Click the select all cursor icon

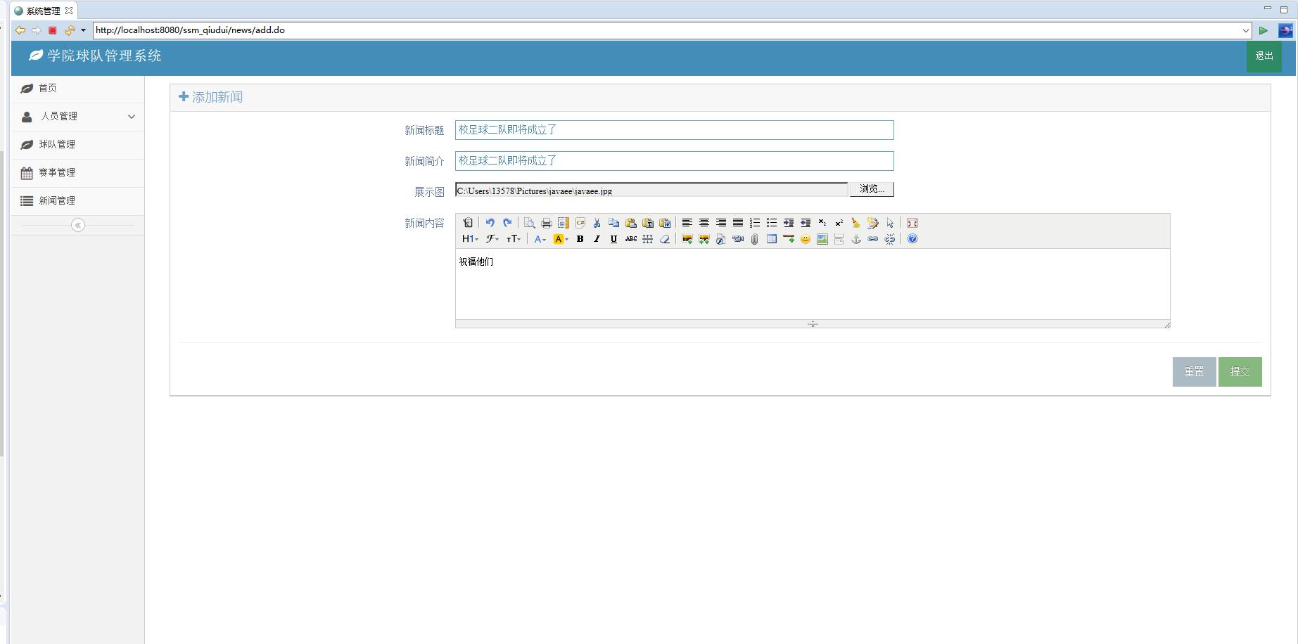tap(890, 223)
